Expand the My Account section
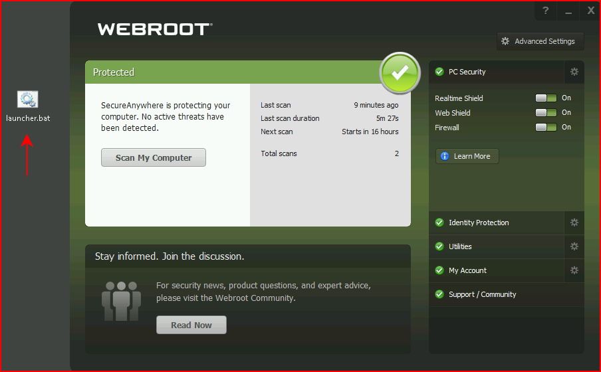Screen dimensions: 601x372 point(497,270)
